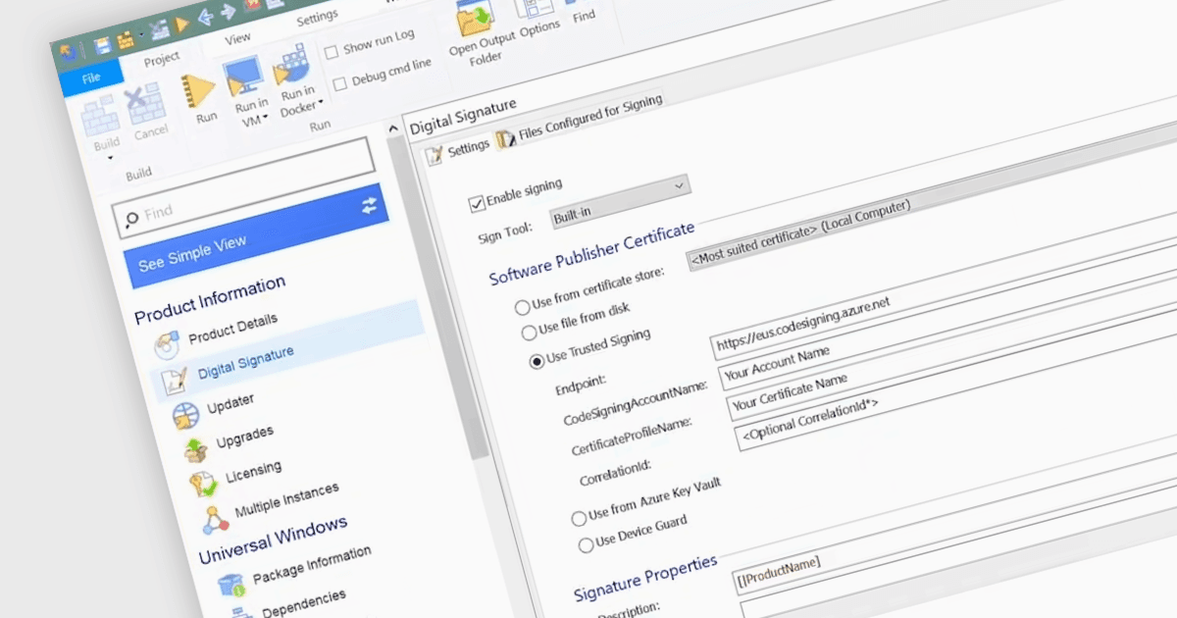The image size is (1177, 618).
Task: Click the Package Information icon
Action: tap(231, 587)
